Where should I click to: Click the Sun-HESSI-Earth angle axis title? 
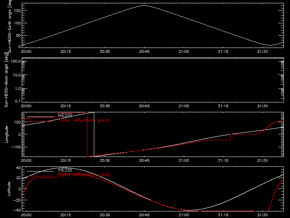[x=10, y=27]
